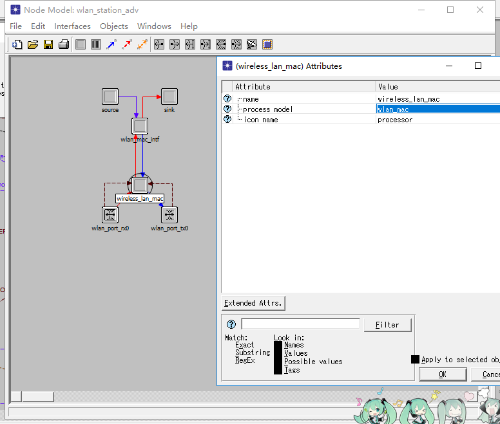Click the Open folder toolbar icon
This screenshot has width=500, height=424.
tap(33, 44)
